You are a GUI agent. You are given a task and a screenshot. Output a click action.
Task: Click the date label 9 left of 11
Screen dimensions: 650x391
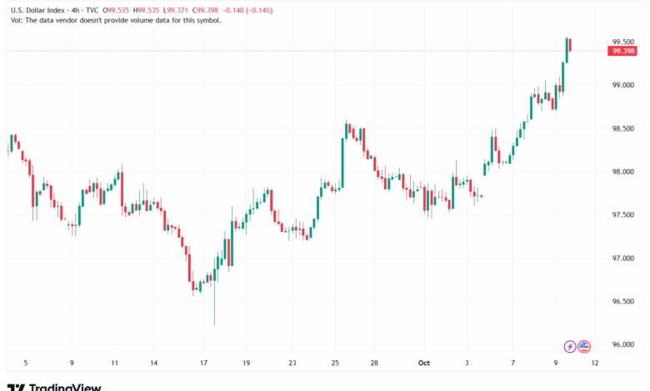pyautogui.click(x=72, y=363)
